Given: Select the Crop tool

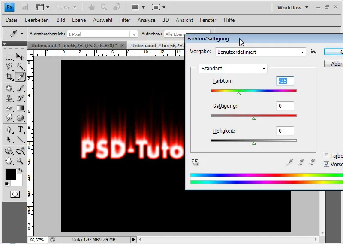Looking at the screenshot, I should (9, 77).
